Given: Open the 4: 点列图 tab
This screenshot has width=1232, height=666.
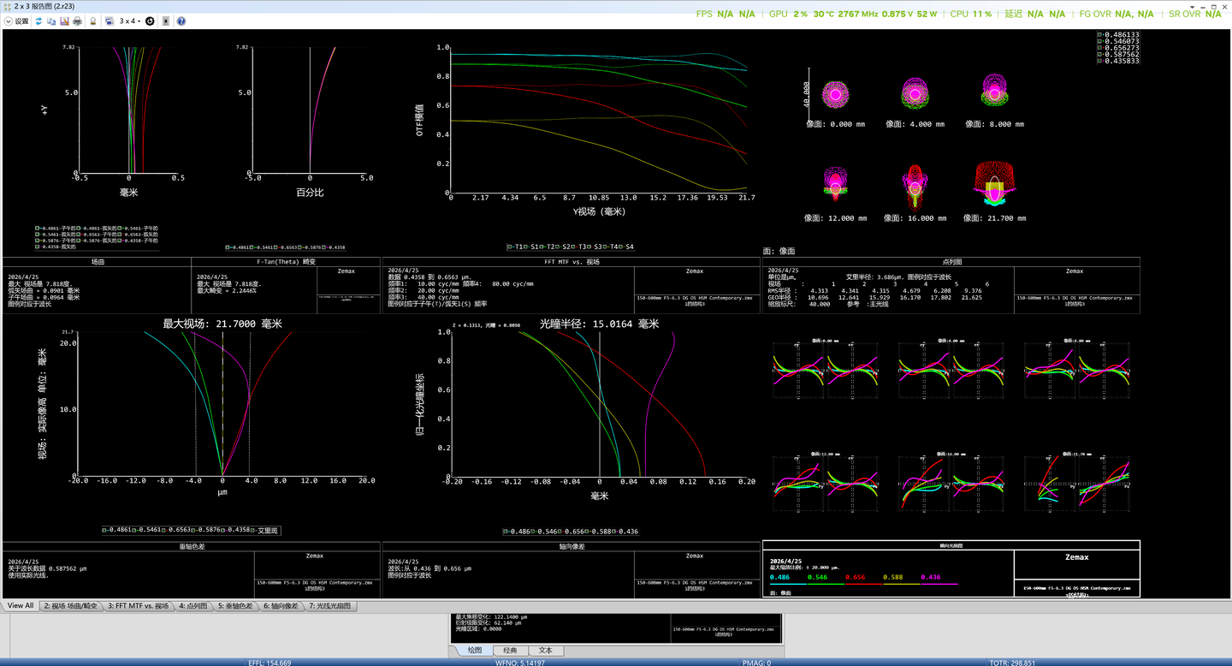Looking at the screenshot, I should tap(193, 606).
